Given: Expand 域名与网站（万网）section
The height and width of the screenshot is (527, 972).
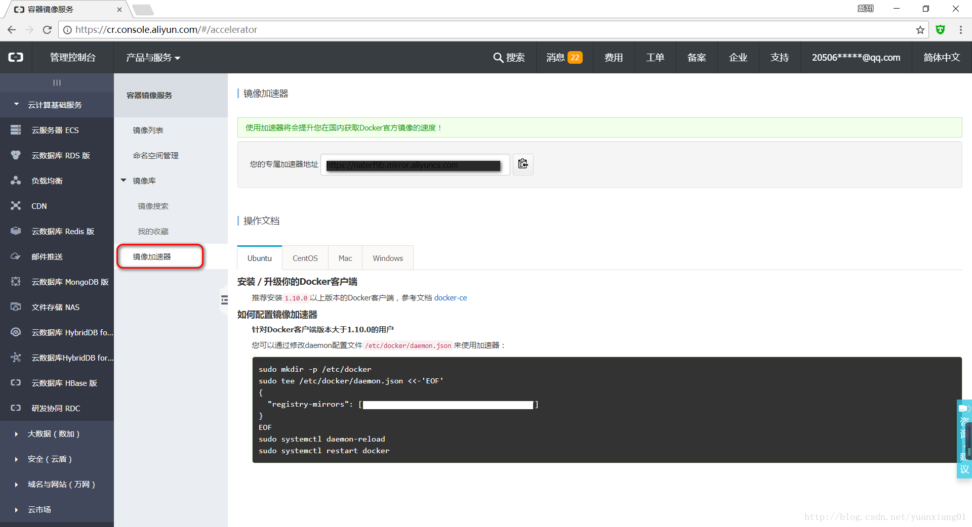Looking at the screenshot, I should 57,484.
